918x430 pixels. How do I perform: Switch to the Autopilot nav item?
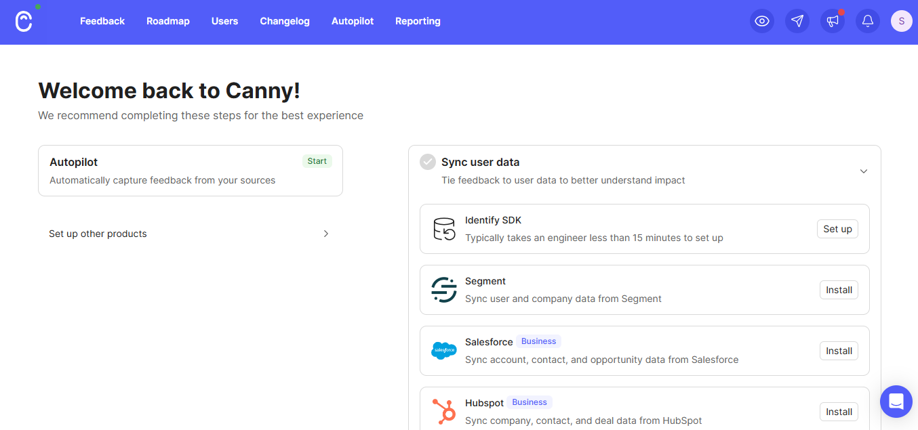click(x=353, y=21)
